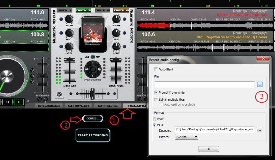This screenshot has height=160, width=275.
Task: Click the CONFIG... button
Action: 92,119
